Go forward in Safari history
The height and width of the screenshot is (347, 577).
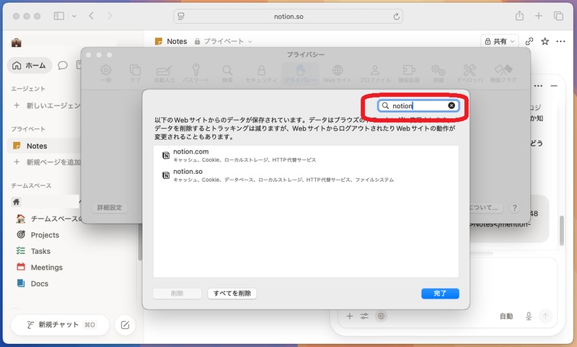point(110,16)
